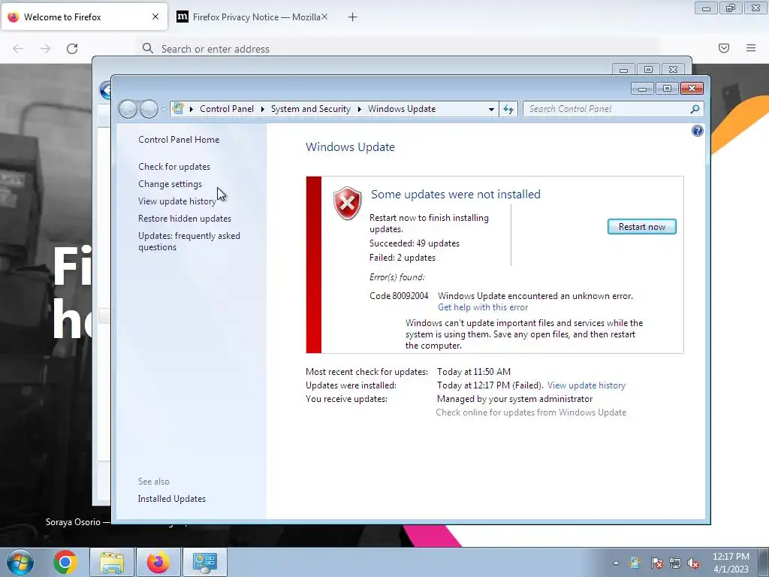Click the Control Panel icon in the address bar
Image resolution: width=769 pixels, height=577 pixels.
point(179,108)
